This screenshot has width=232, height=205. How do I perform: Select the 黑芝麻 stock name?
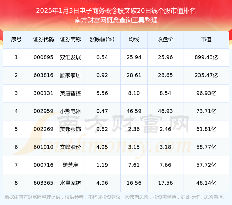click(70, 165)
